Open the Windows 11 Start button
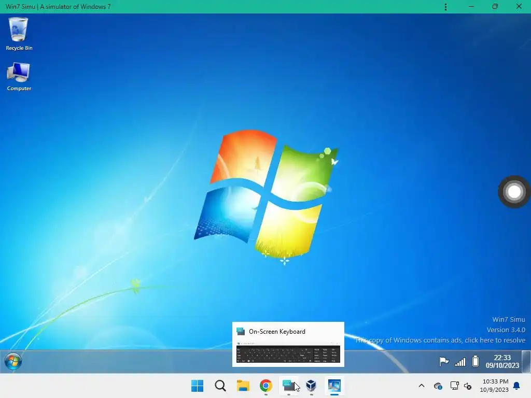Screen dimensions: 531x398 [x=198, y=386]
